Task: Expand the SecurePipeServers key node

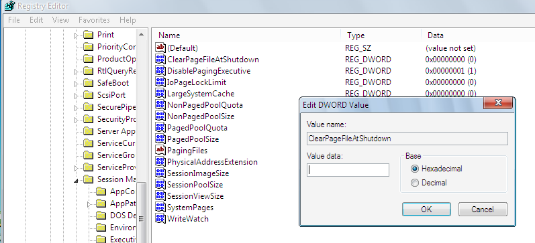Action: (x=77, y=107)
